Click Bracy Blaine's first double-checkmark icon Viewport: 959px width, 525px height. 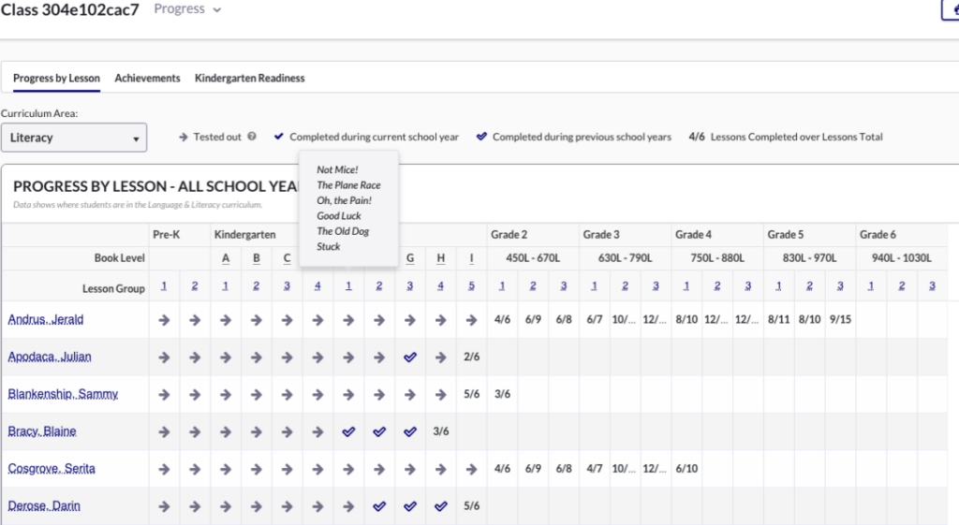[x=348, y=431]
